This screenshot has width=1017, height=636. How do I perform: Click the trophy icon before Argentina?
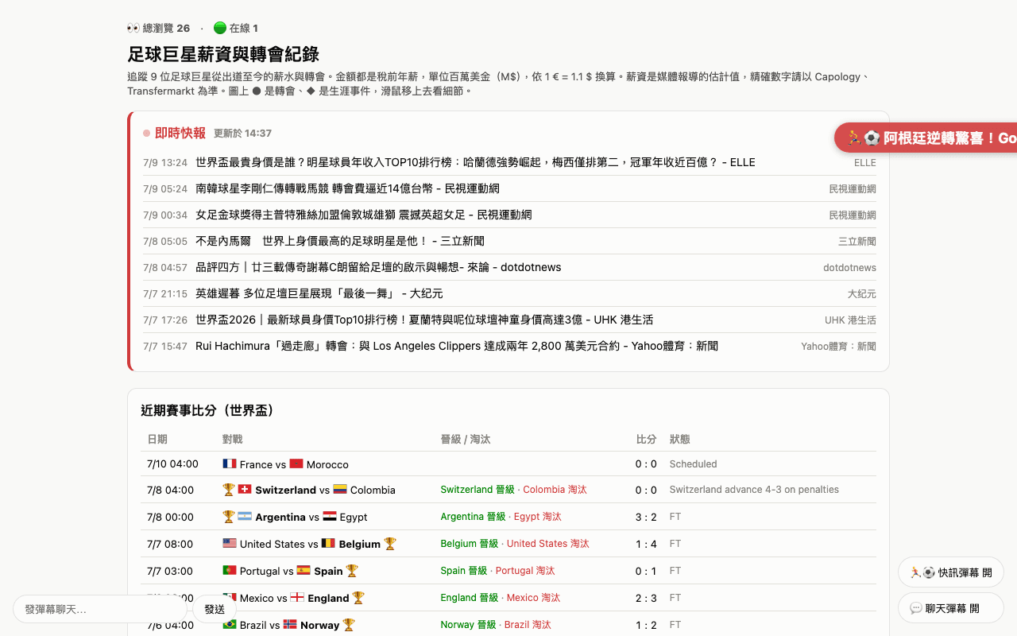coord(229,516)
